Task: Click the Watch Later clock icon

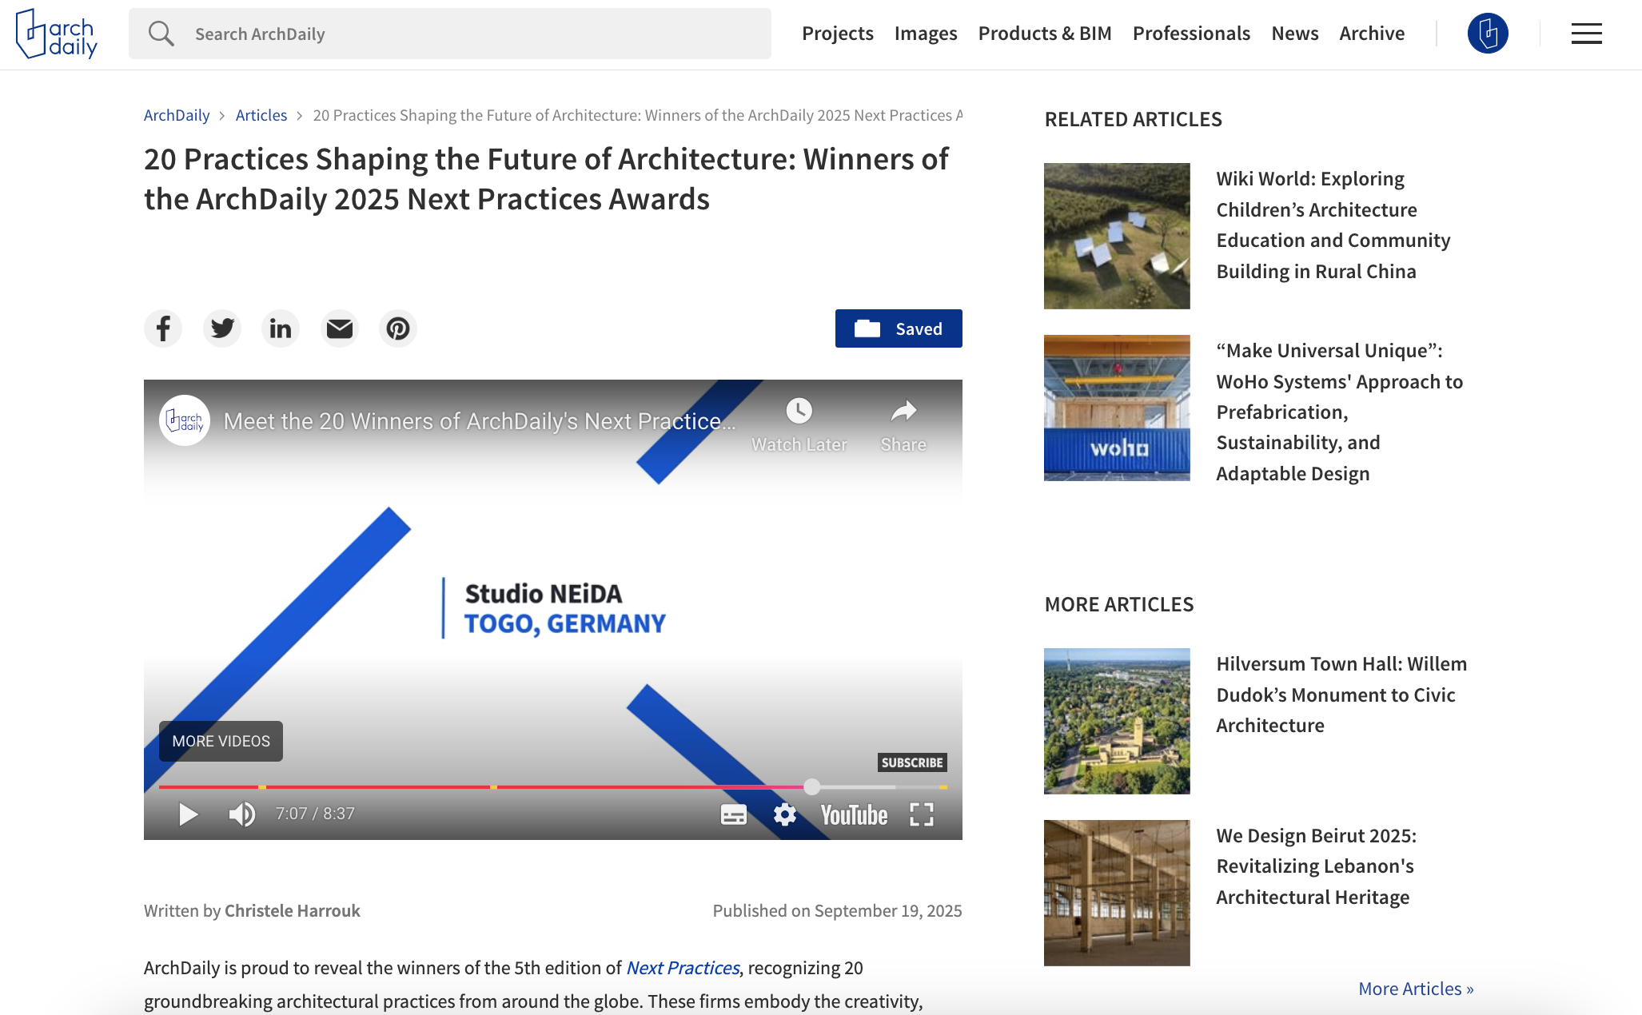Action: pos(799,411)
